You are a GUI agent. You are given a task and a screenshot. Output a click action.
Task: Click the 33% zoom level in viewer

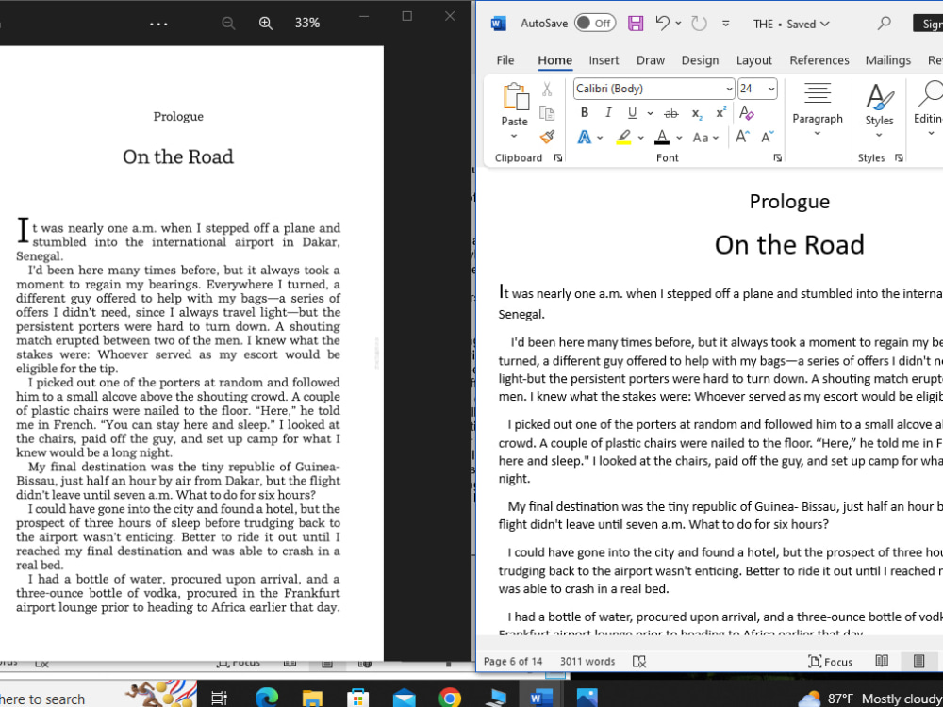tap(306, 23)
